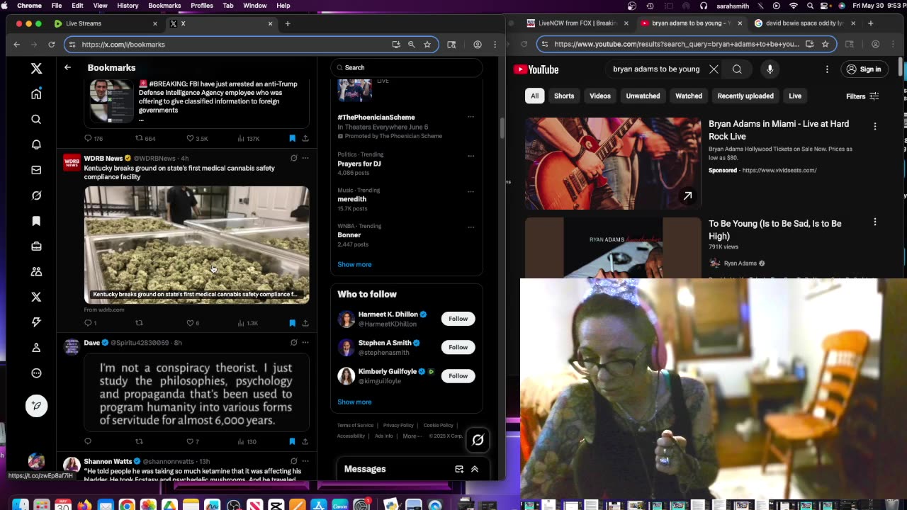
Task: Open the Verified Orgs lightning icon
Action: (36, 322)
